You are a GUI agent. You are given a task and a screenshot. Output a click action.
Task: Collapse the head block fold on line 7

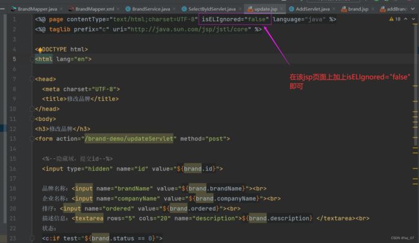click(x=32, y=79)
